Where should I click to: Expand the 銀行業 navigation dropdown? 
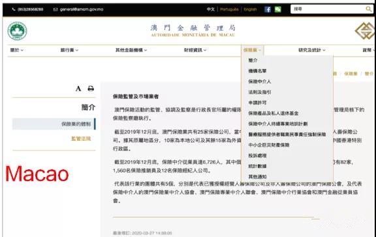point(69,50)
